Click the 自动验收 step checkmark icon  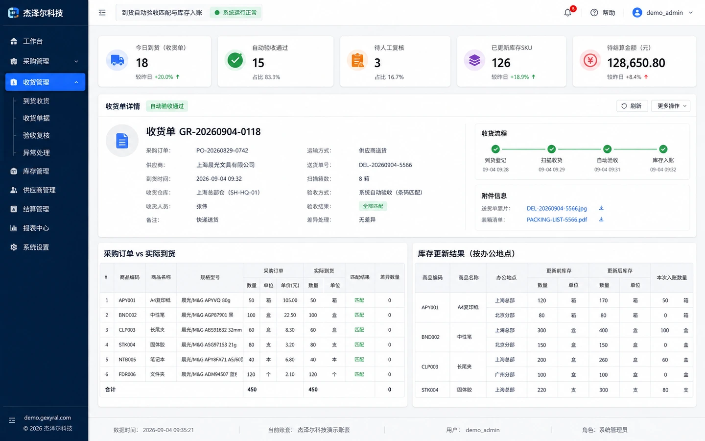608,149
